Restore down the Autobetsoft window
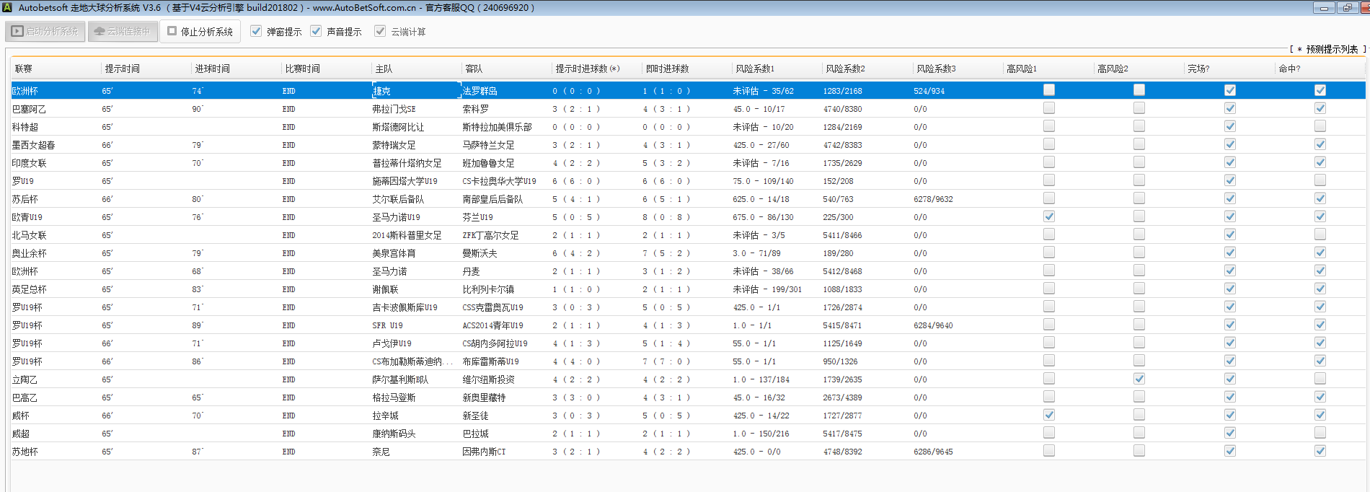Image resolution: width=1370 pixels, height=492 pixels. pyautogui.click(x=1347, y=8)
